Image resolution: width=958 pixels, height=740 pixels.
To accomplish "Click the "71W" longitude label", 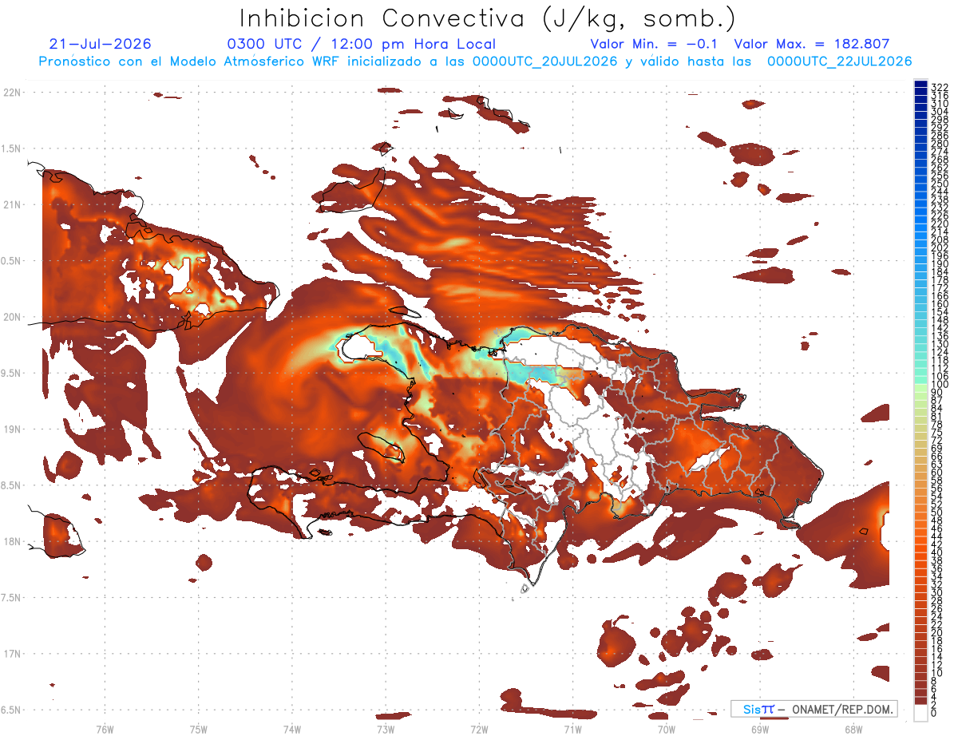I will [x=572, y=729].
